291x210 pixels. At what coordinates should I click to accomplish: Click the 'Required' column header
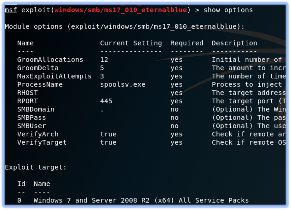(187, 43)
